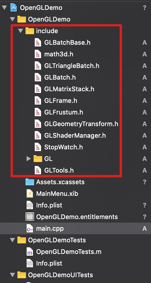Collapse the OpenGLDemoTests group

tap(13, 240)
